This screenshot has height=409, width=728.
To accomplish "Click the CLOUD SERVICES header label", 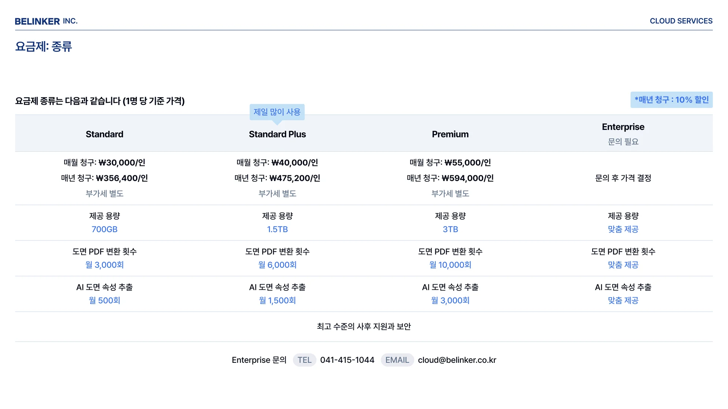I will (x=681, y=21).
